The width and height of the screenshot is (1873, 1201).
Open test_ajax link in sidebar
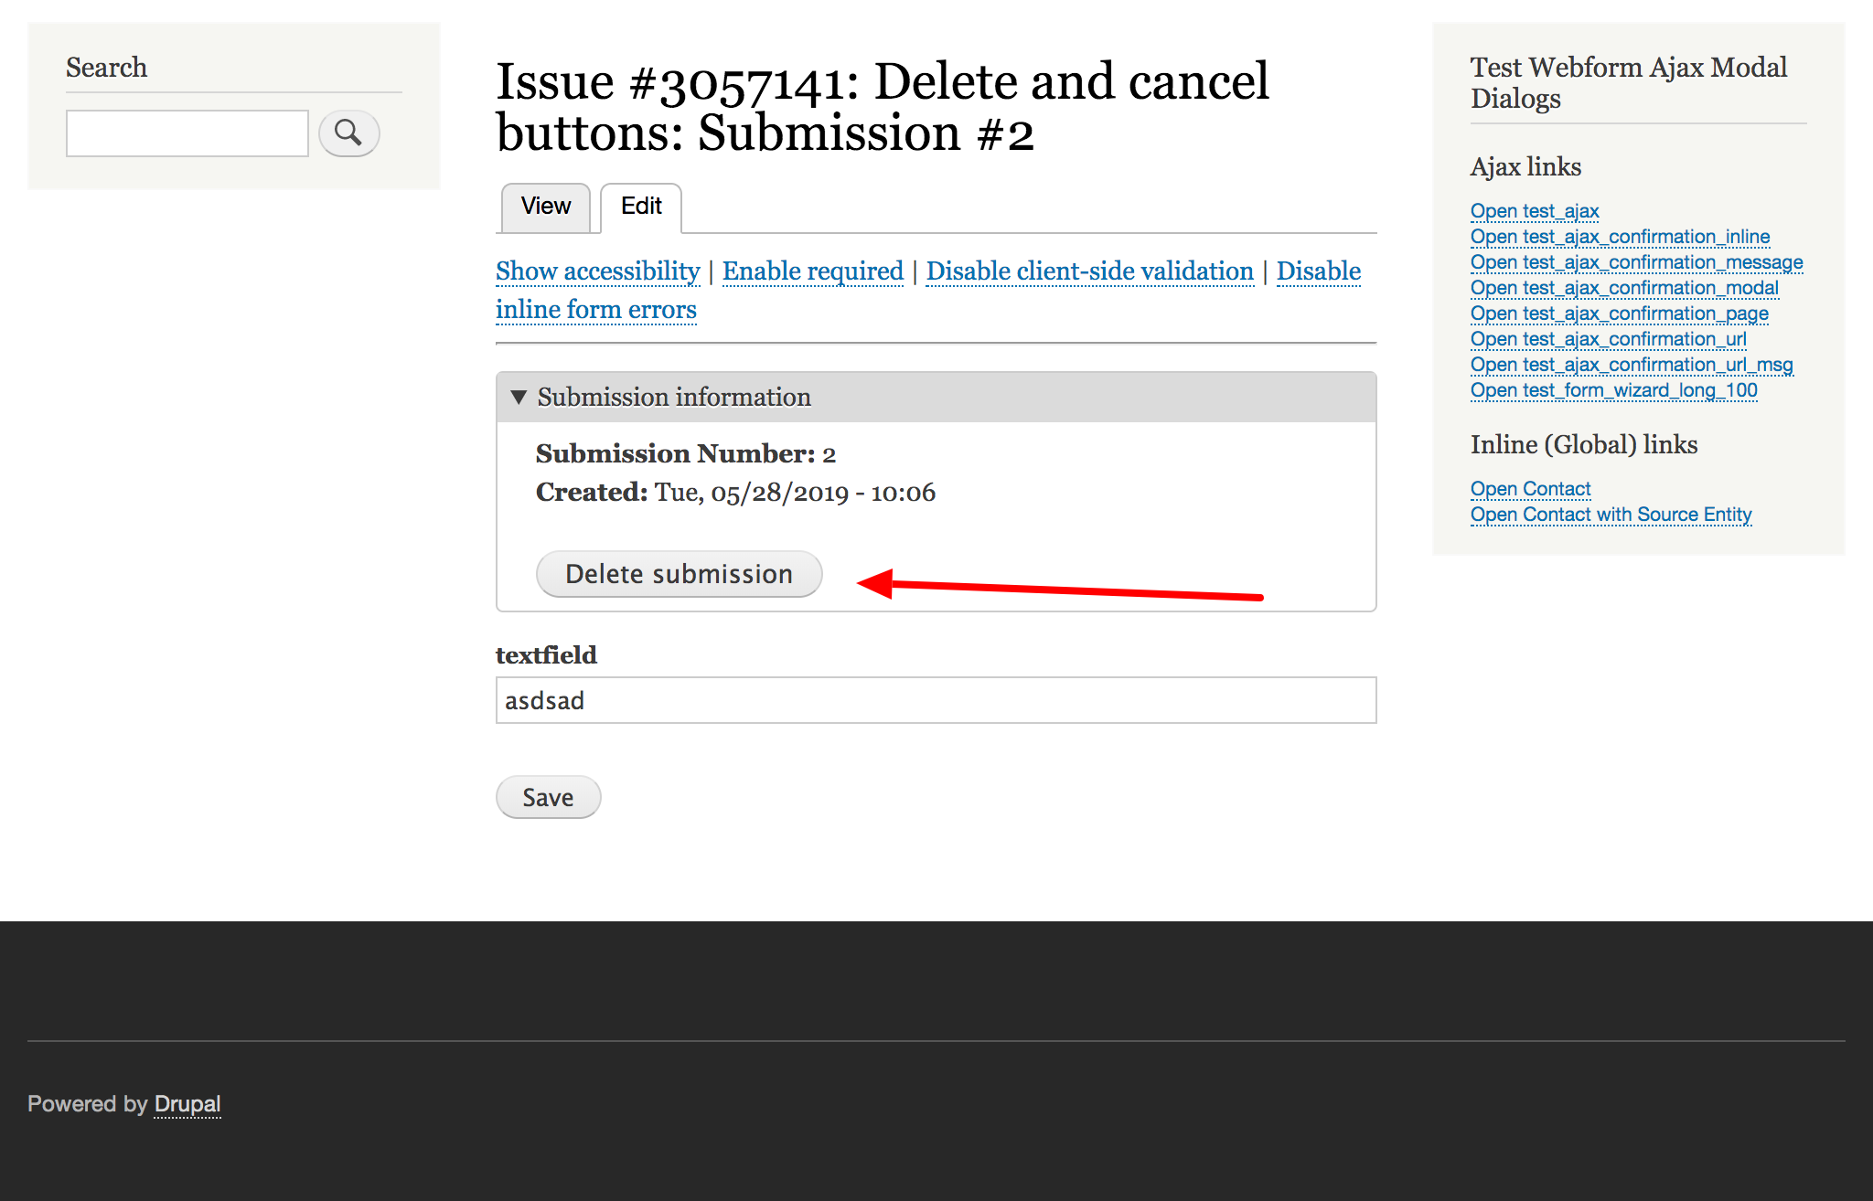[1535, 211]
